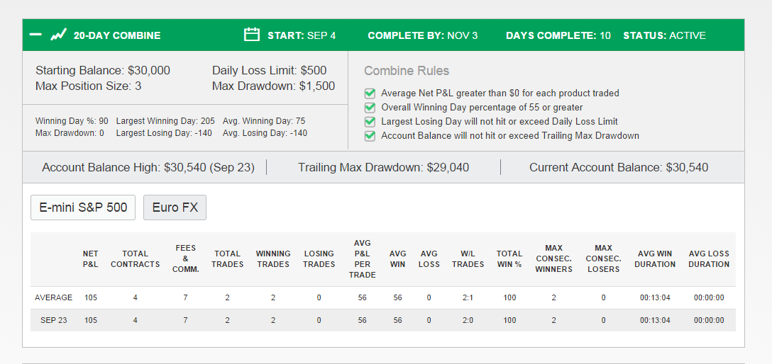772x364 pixels.
Task: Click the 20-DAY COMBINE header title
Action: tap(117, 35)
